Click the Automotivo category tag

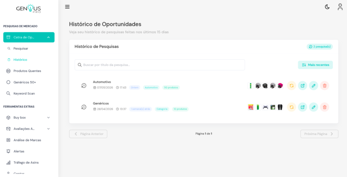(151, 88)
